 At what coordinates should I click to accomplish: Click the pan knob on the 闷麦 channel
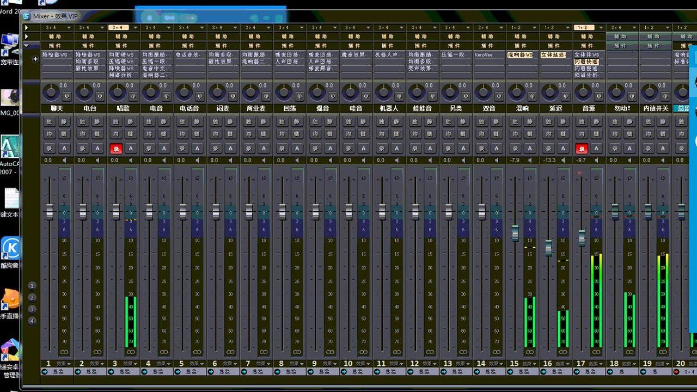point(217,92)
